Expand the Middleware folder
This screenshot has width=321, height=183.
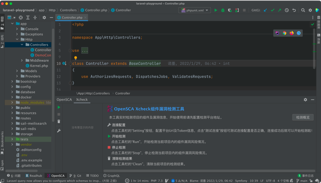(22, 60)
